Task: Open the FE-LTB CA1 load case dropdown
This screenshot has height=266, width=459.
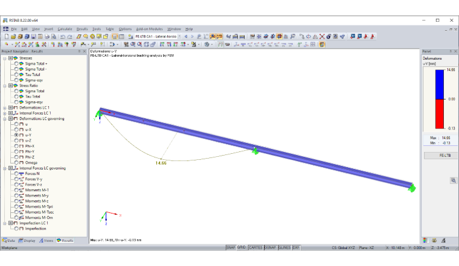Action: (179, 37)
